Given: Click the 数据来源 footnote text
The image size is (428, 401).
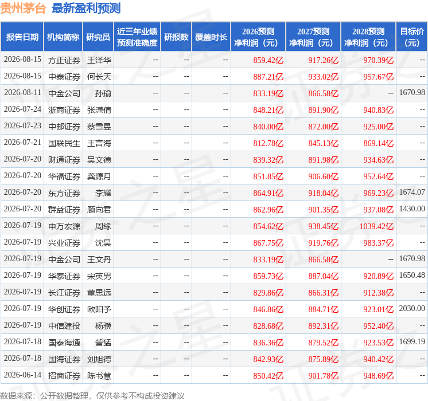Looking at the screenshot, I should (x=92, y=396).
